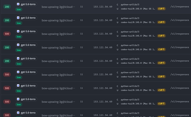Click the model icon in the seventh row's gpt-5.6-terra badge
Image resolution: width=191 pixels, height=117 pixels.
coord(18,86)
